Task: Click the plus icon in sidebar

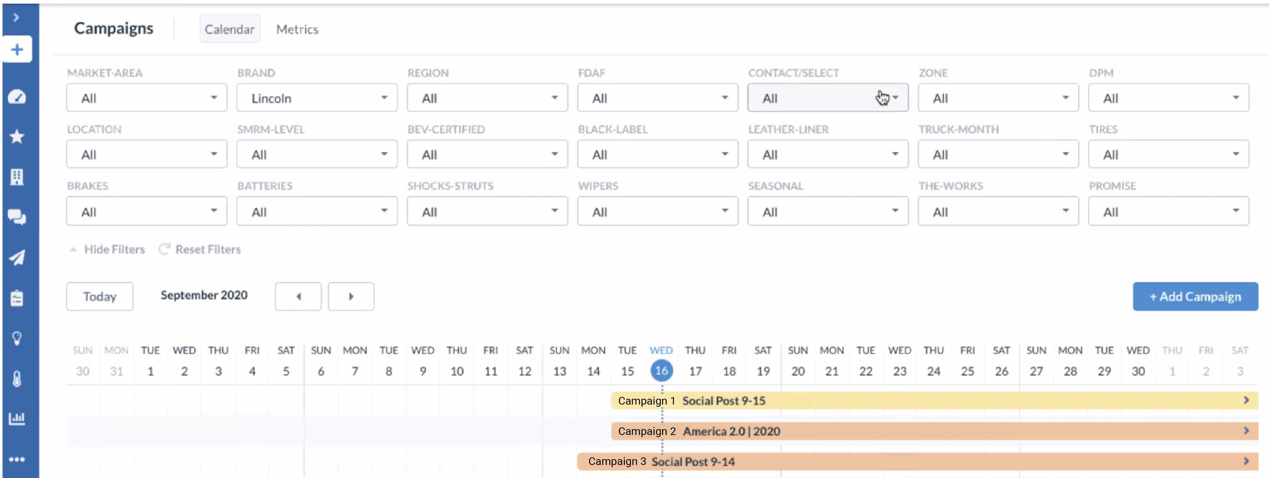Action: (x=17, y=49)
